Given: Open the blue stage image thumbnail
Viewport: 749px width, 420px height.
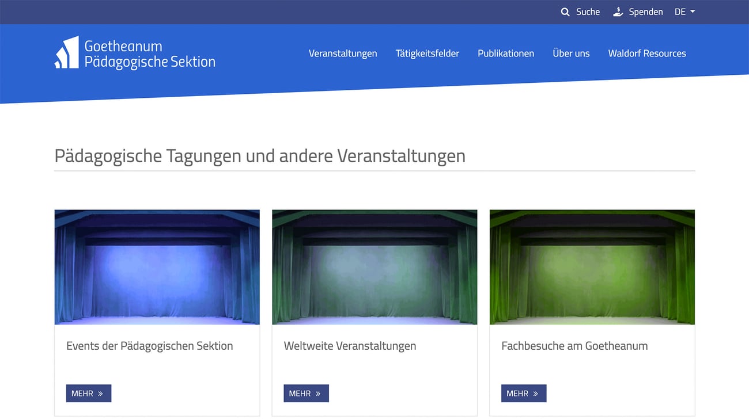Looking at the screenshot, I should (157, 267).
